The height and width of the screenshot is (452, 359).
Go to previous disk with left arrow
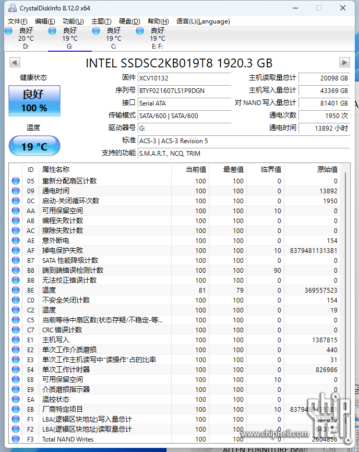15,62
